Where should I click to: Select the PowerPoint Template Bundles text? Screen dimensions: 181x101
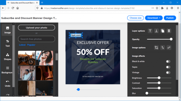(93, 61)
